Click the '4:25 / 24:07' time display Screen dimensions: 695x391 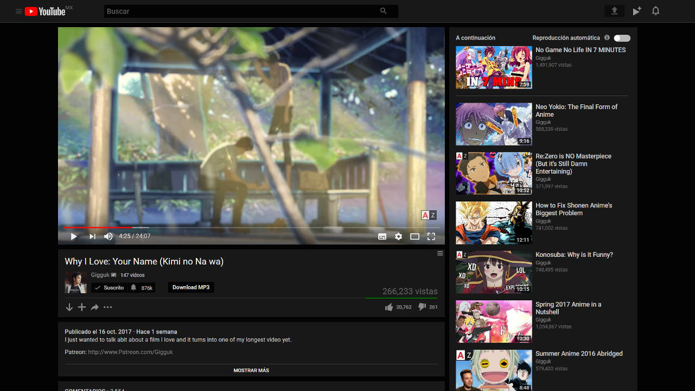(135, 236)
